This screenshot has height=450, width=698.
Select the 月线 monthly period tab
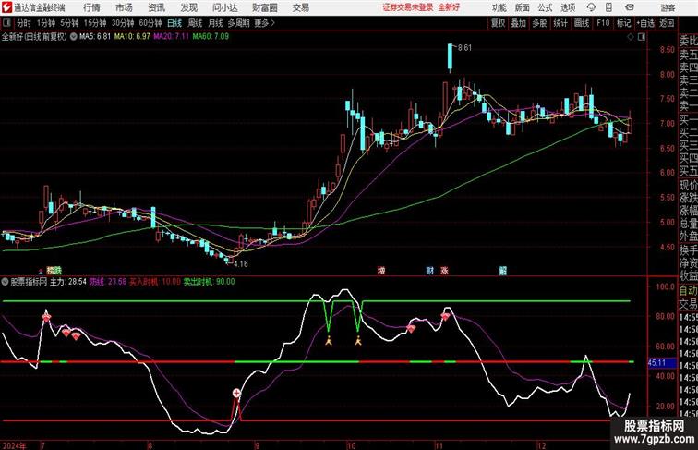coord(215,23)
